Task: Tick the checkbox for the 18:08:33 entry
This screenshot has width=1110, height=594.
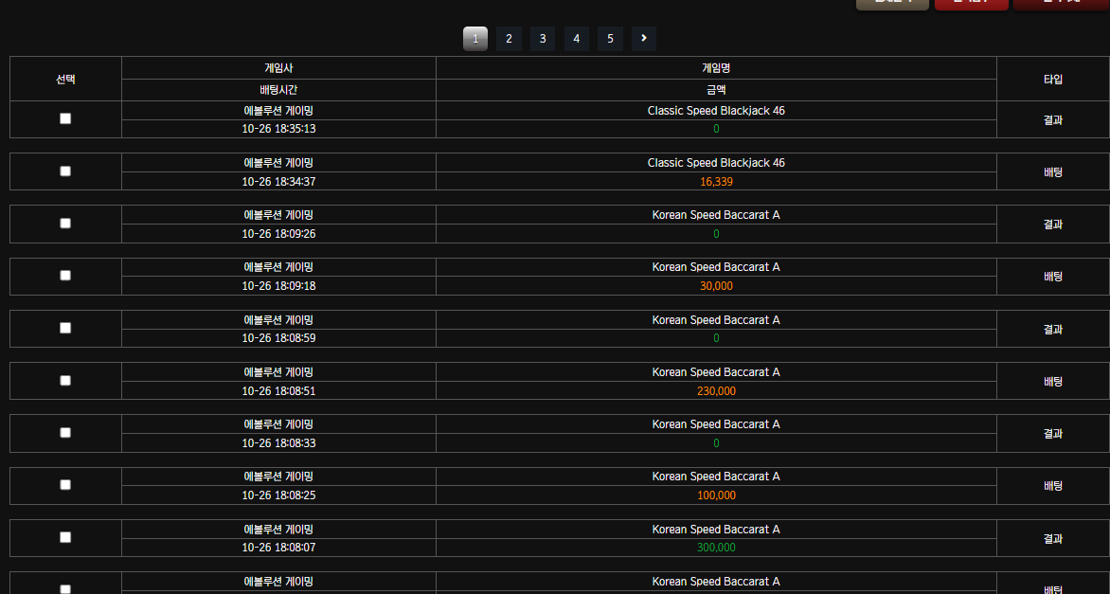Action: (65, 433)
